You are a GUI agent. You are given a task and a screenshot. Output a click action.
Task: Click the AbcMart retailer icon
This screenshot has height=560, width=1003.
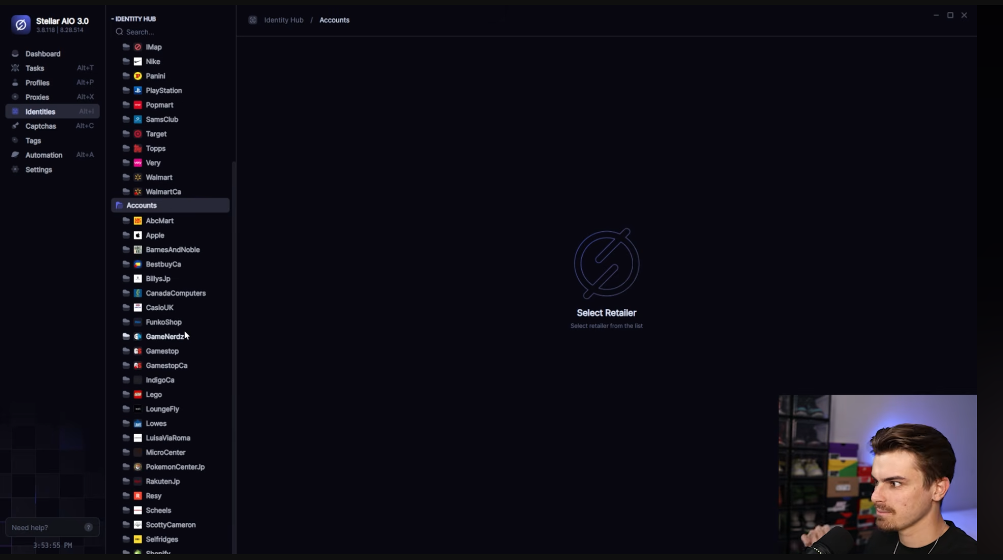(138, 220)
